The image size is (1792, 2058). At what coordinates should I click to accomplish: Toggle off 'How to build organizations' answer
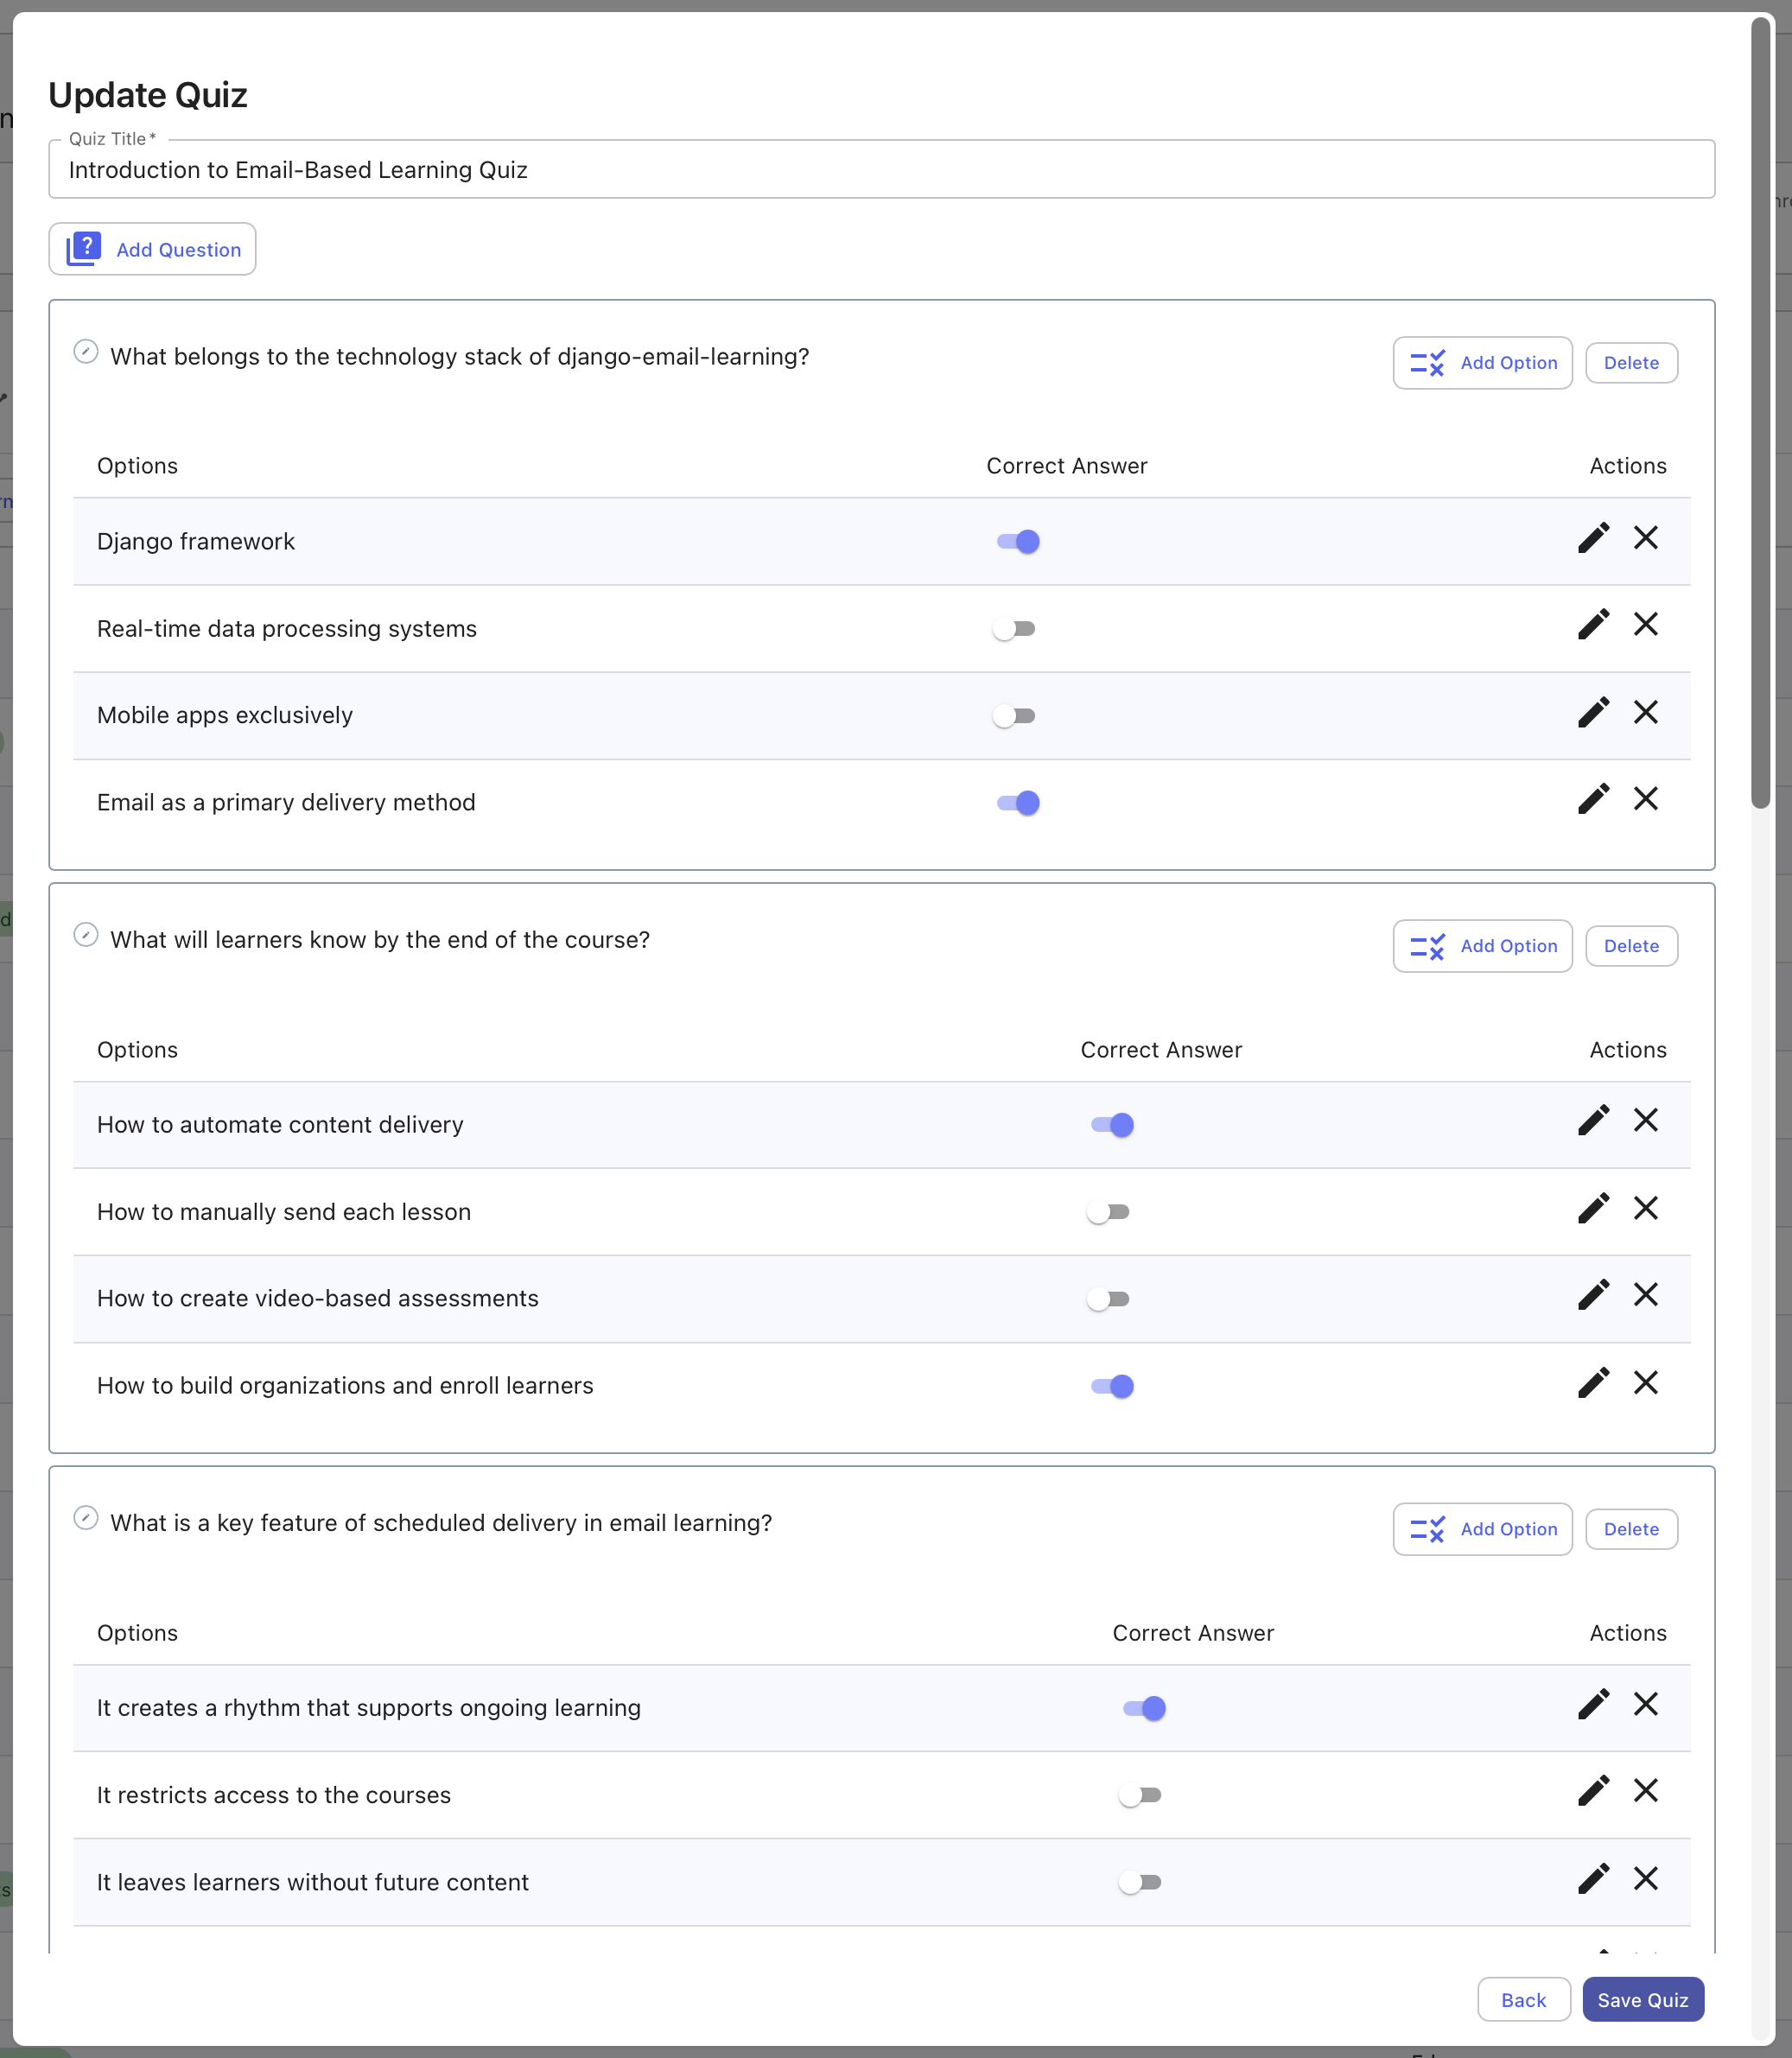(x=1112, y=1386)
